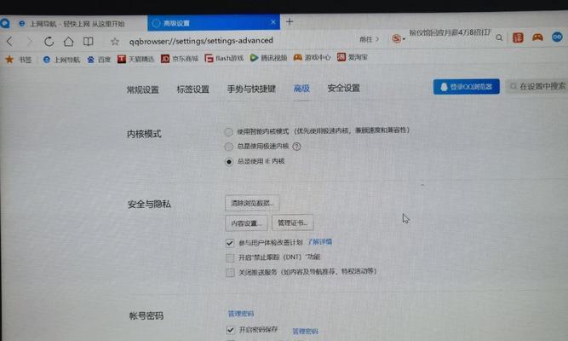The height and width of the screenshot is (341, 568).
Task: Click the 前往 go button
Action: click(x=369, y=39)
